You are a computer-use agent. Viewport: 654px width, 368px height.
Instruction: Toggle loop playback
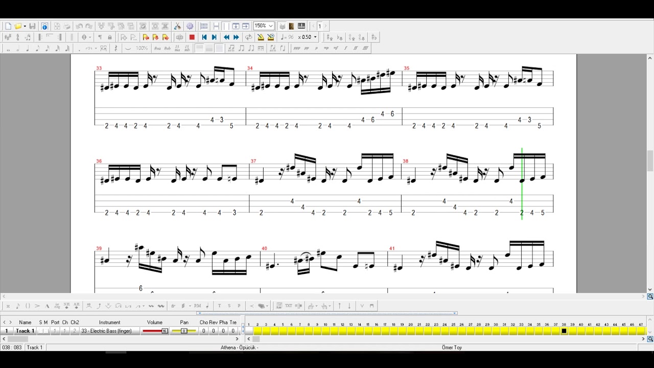click(x=248, y=37)
